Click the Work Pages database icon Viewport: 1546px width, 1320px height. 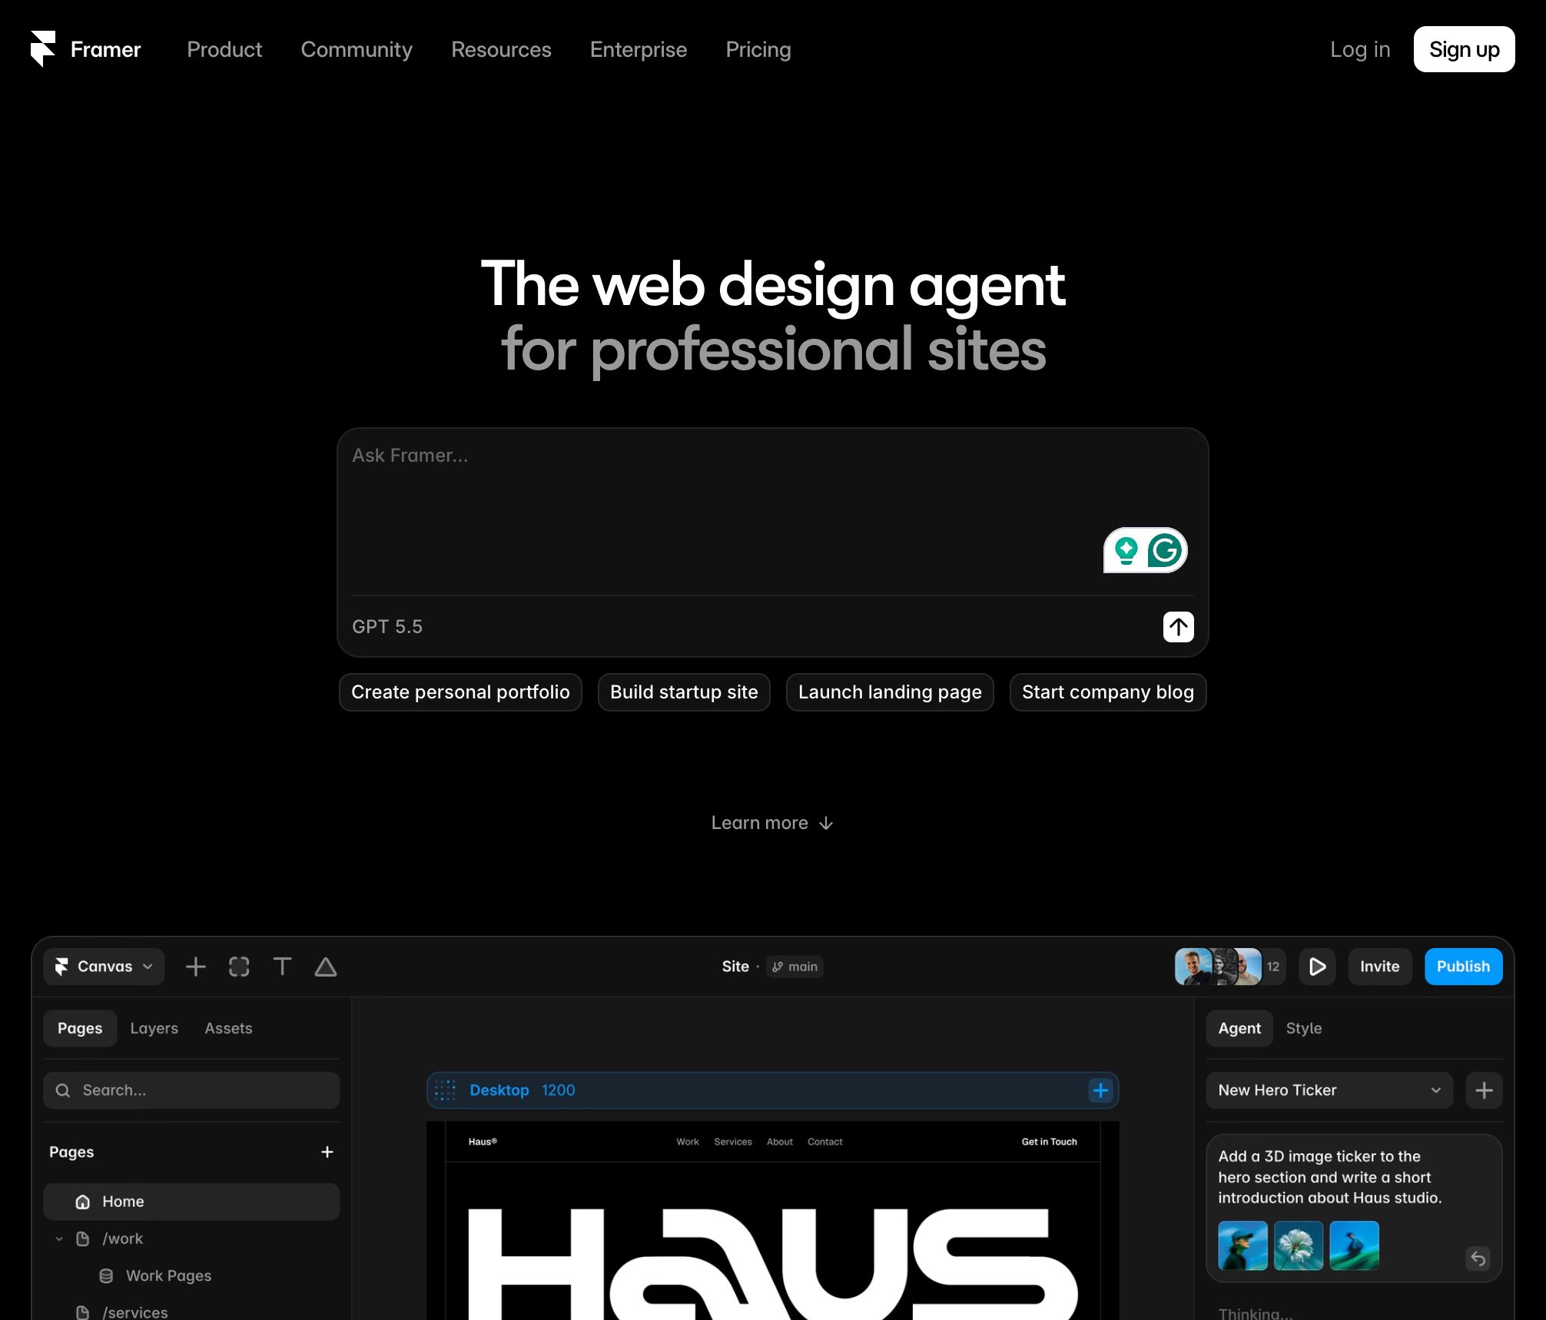pyautogui.click(x=107, y=1275)
